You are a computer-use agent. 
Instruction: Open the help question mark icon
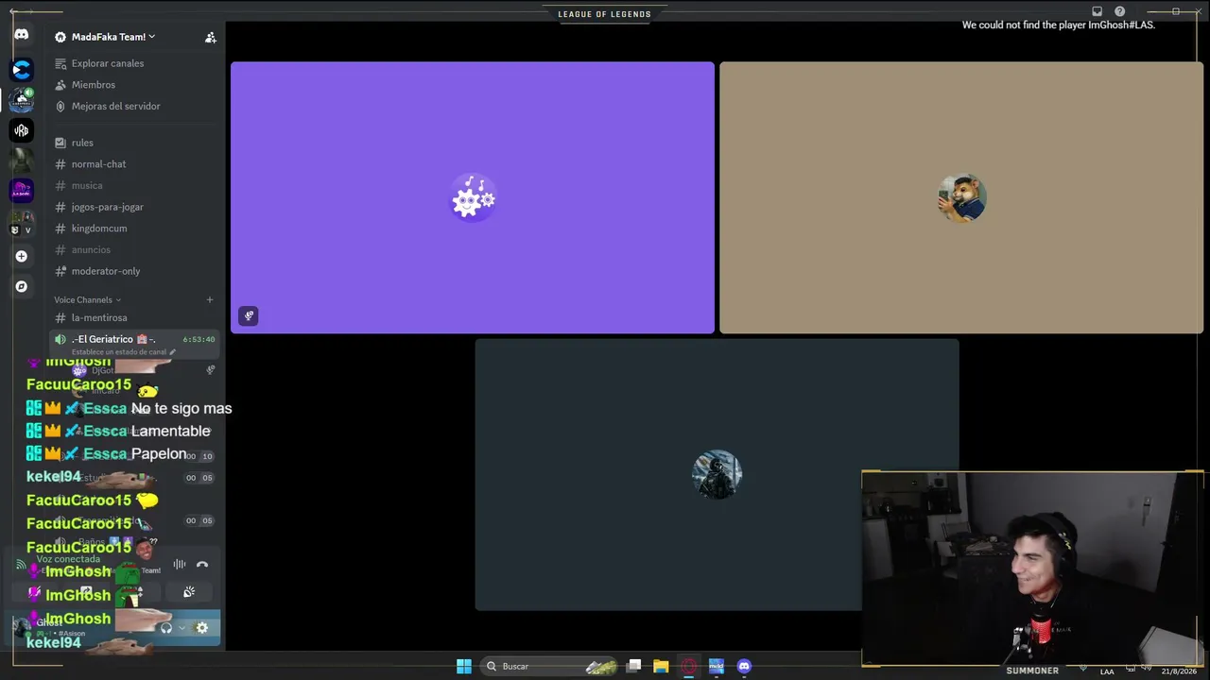click(1120, 11)
